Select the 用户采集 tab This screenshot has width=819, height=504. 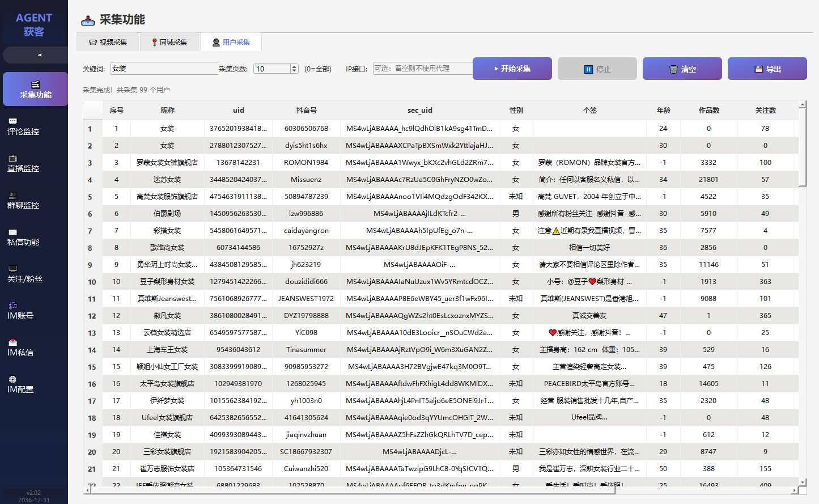(x=231, y=43)
